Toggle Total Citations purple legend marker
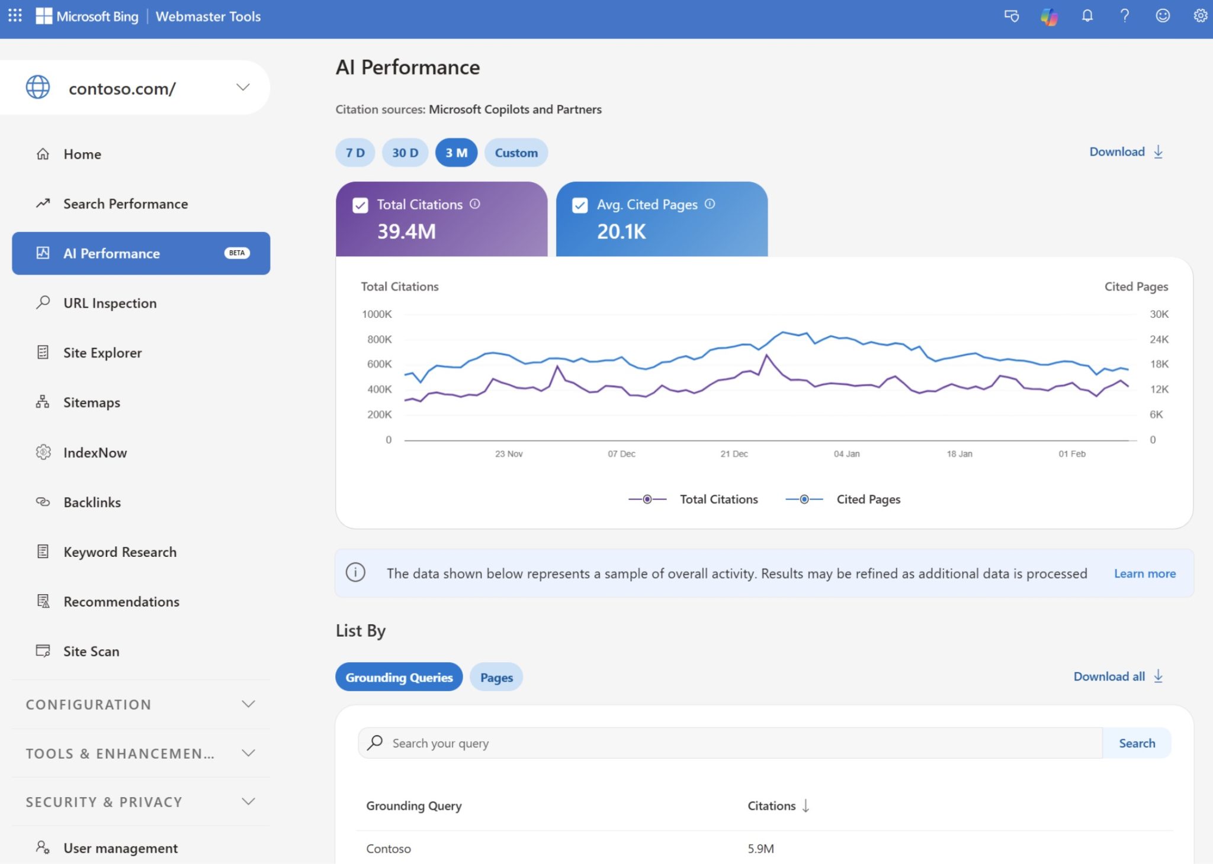Screen dimensions: 1213x864 coord(647,499)
